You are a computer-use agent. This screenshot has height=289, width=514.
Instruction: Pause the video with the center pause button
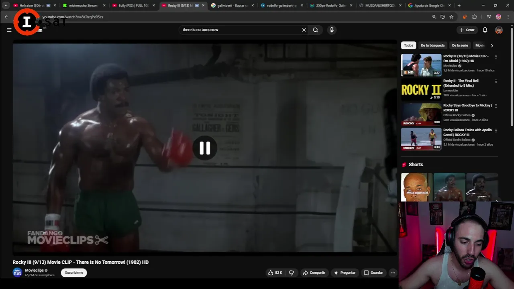tap(205, 148)
